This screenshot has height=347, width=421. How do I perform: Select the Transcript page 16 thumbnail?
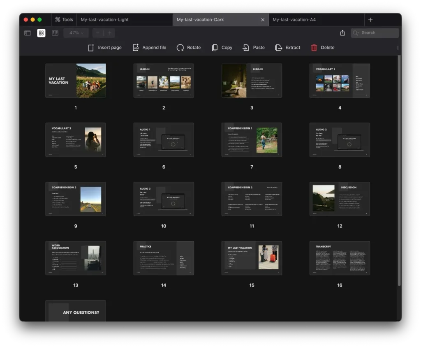(x=340, y=258)
